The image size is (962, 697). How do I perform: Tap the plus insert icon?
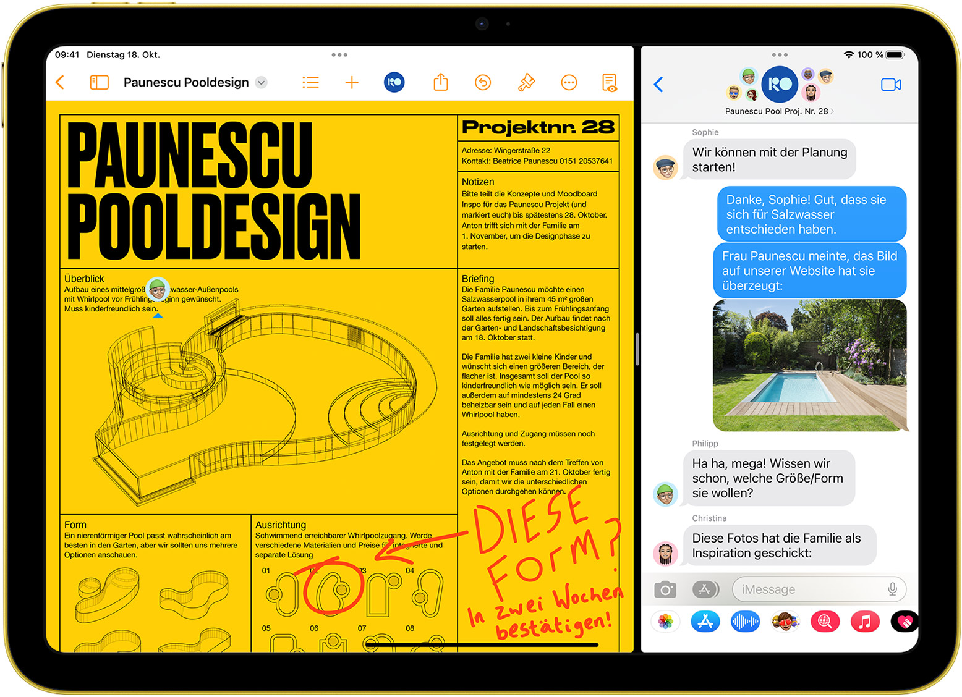[351, 82]
